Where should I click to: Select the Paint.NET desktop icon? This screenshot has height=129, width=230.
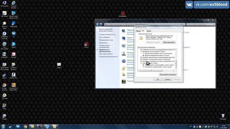click(4, 55)
